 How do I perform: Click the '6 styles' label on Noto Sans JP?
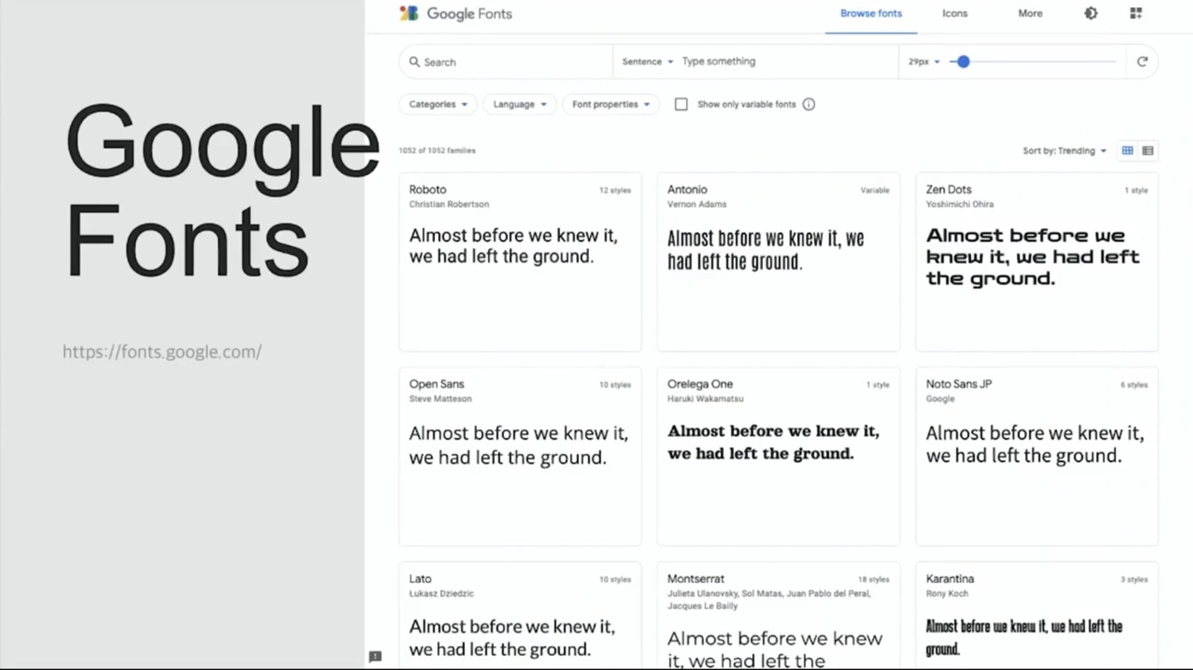tap(1134, 385)
